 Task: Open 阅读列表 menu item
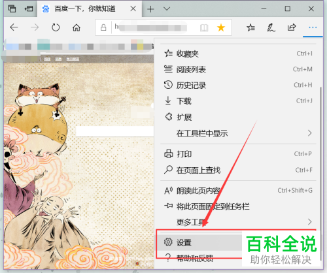[x=238, y=69]
